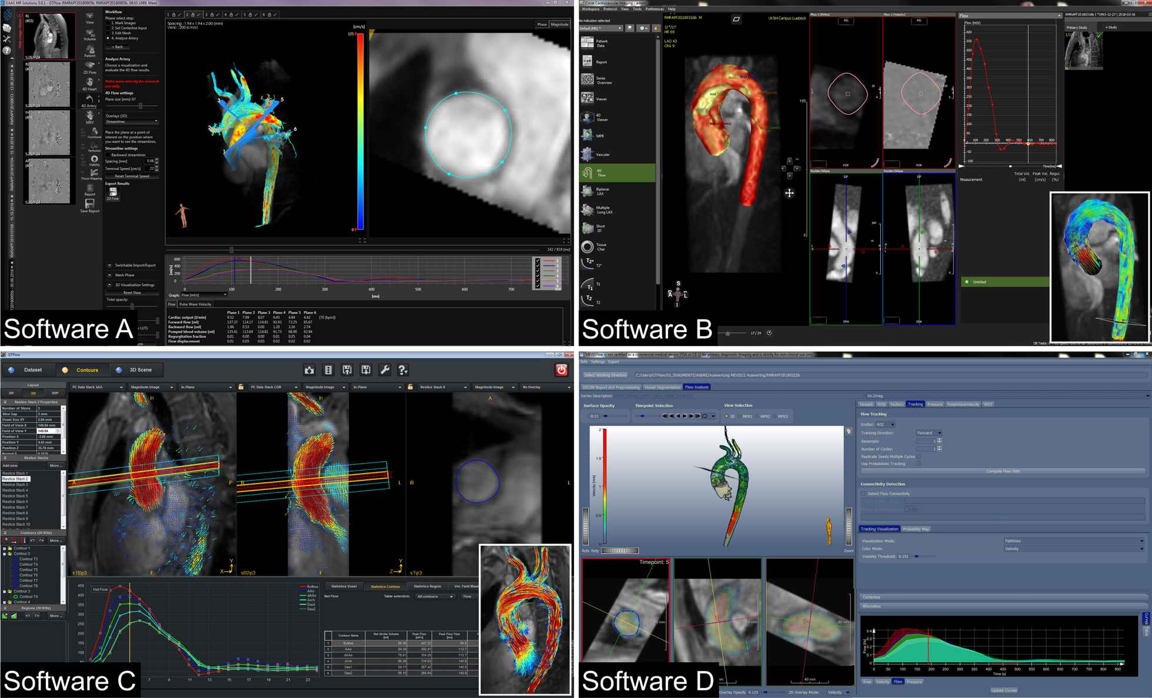This screenshot has width=1152, height=698.
Task: Select the 4D Heart module in Software A
Action: (89, 83)
